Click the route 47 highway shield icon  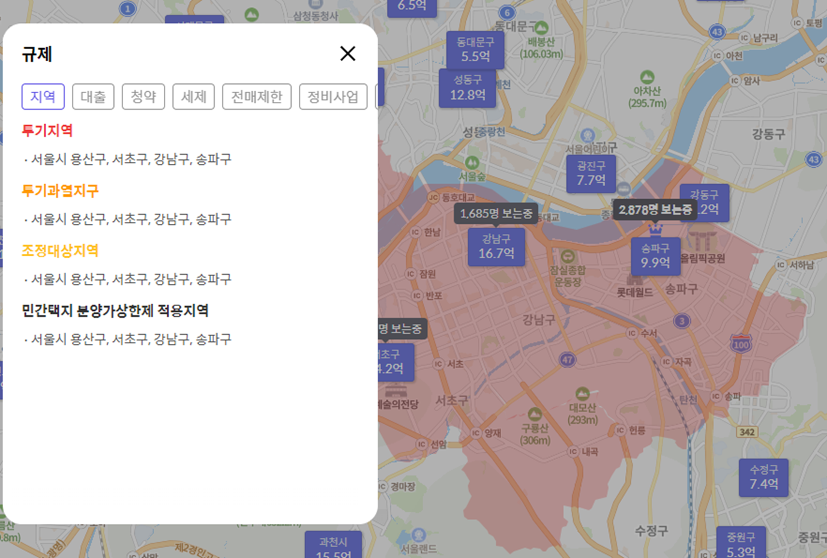[568, 359]
